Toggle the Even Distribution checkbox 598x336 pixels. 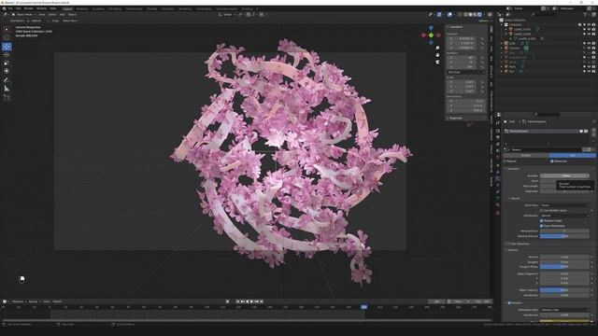(x=542, y=226)
